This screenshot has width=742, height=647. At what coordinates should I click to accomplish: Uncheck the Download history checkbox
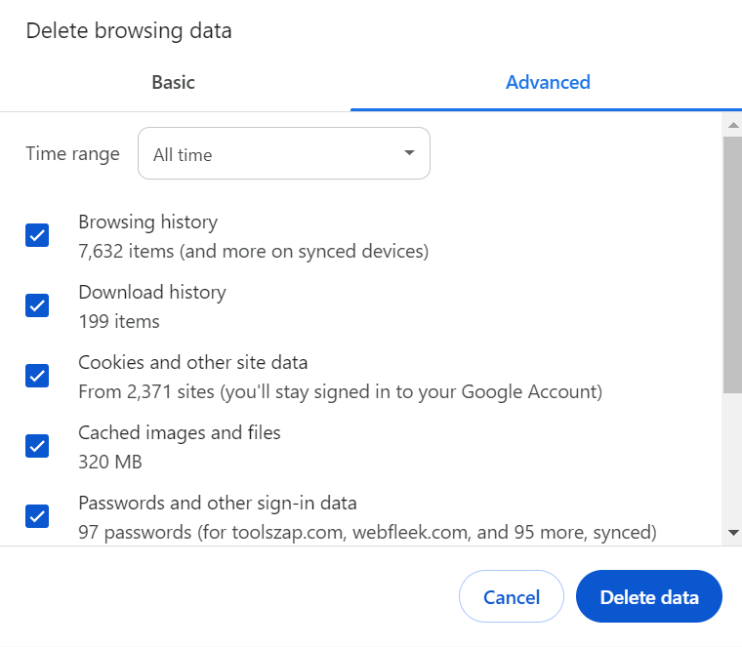37,305
